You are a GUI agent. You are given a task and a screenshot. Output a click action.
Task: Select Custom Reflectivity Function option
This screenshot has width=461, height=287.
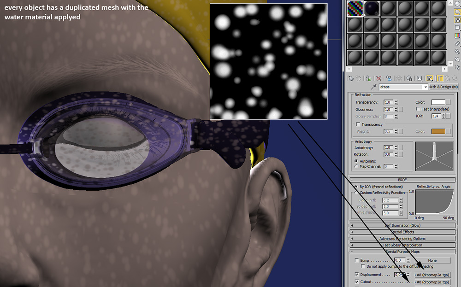(x=356, y=193)
